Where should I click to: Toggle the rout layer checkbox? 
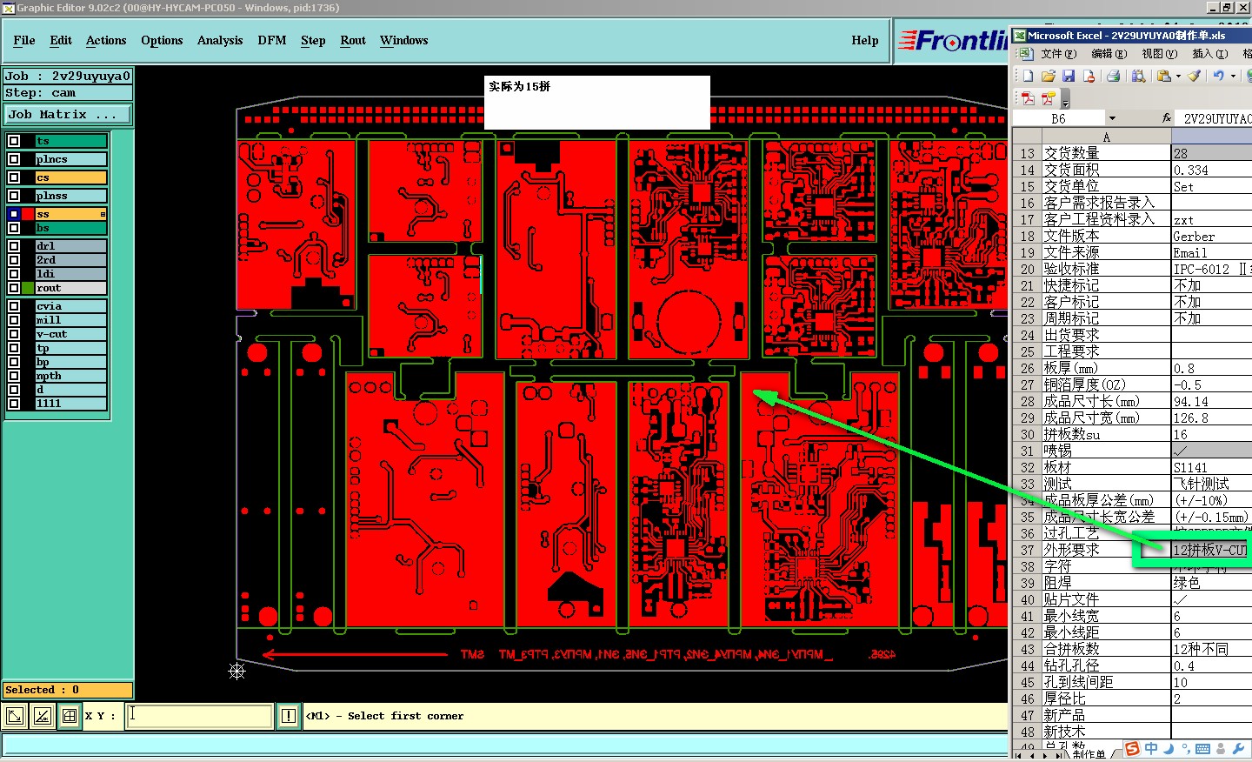(14, 288)
